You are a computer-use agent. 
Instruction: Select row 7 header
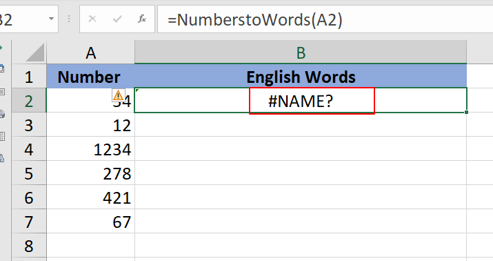point(29,222)
